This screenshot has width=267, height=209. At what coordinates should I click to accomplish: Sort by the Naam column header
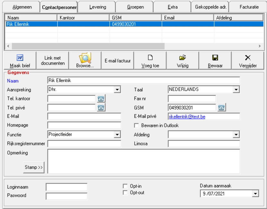(x=31, y=18)
